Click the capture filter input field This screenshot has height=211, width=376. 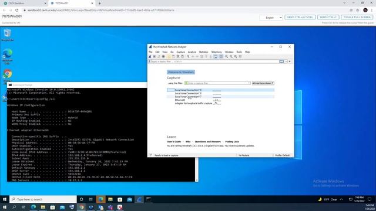pyautogui.click(x=217, y=83)
